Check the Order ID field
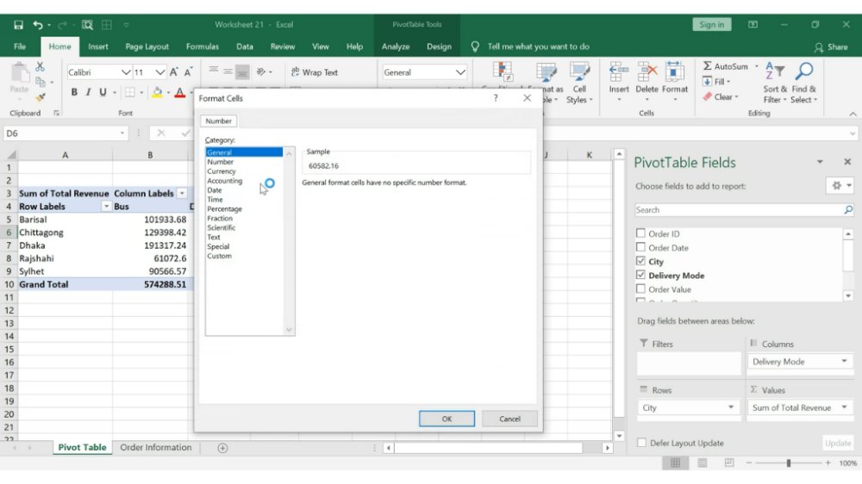Image resolution: width=862 pixels, height=484 pixels. [x=640, y=233]
